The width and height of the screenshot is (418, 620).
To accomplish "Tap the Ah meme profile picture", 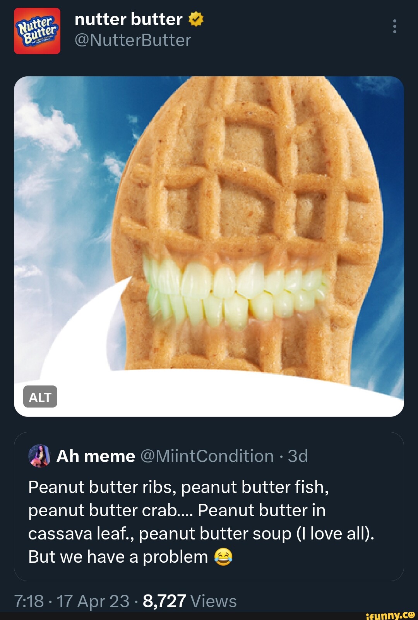I will click(x=39, y=456).
